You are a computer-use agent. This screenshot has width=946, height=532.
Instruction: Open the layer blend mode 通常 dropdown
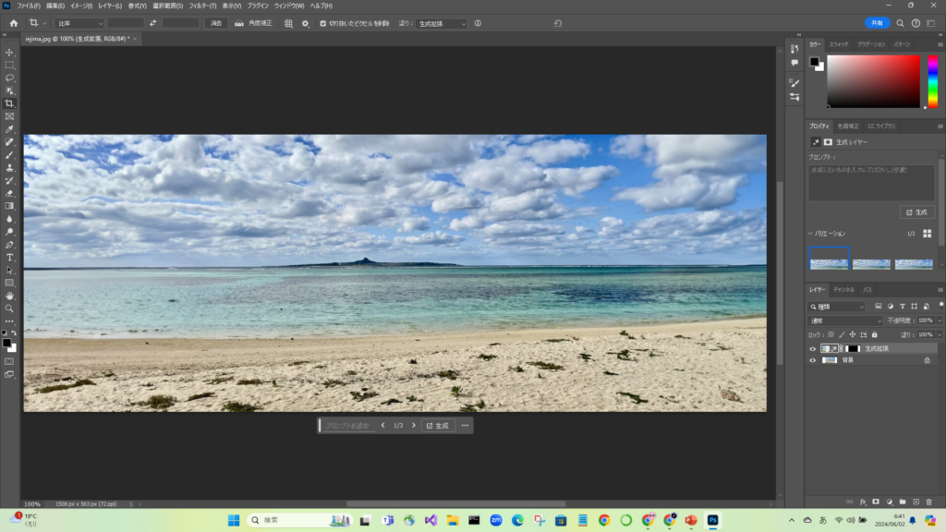[x=844, y=320]
